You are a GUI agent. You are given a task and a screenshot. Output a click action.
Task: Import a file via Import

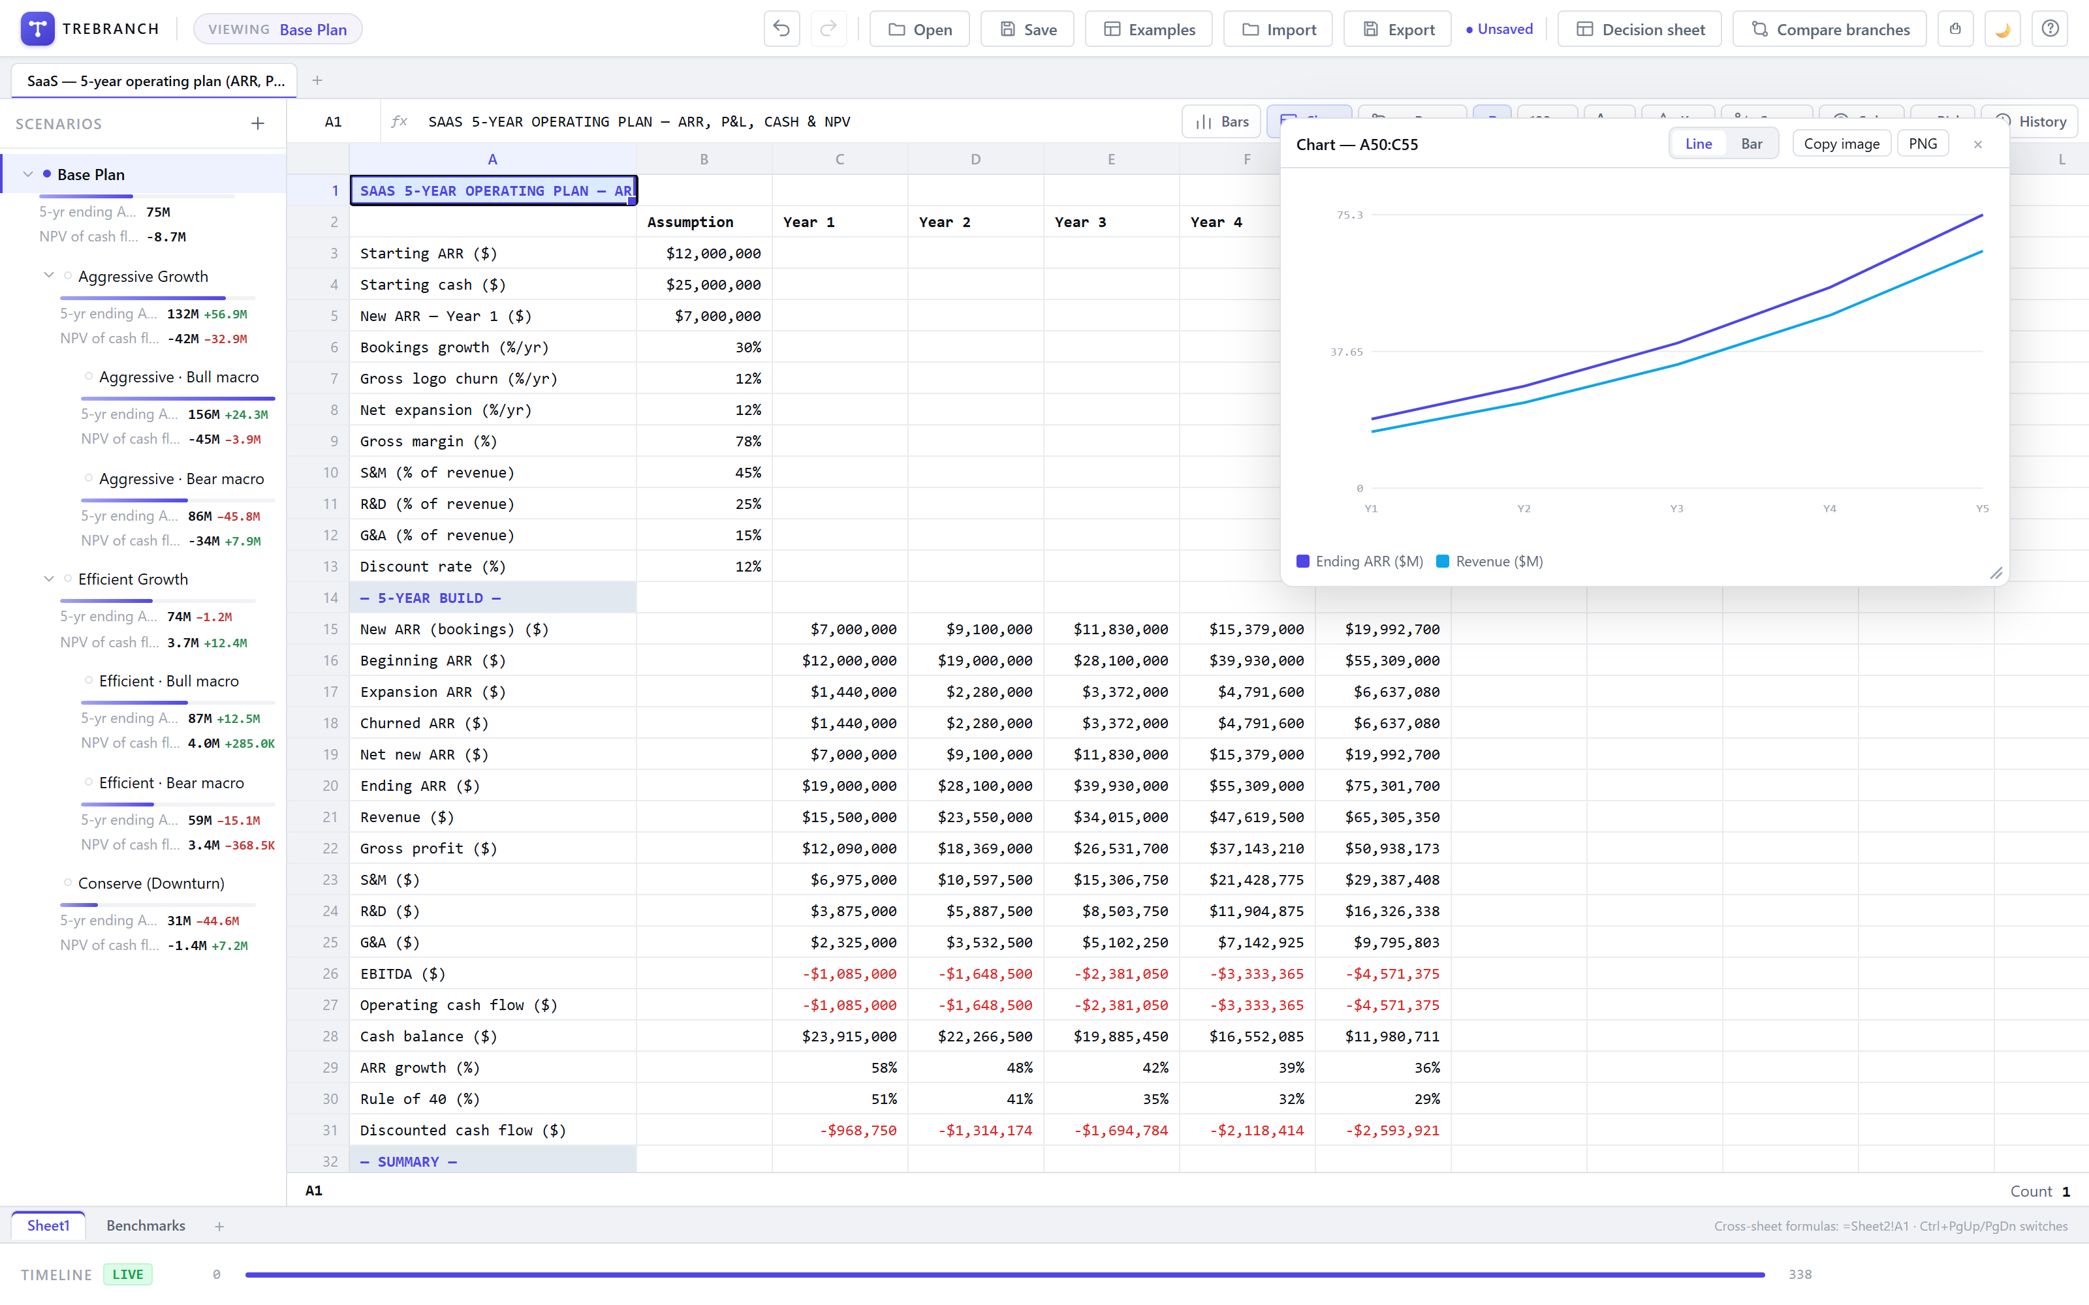click(x=1278, y=29)
